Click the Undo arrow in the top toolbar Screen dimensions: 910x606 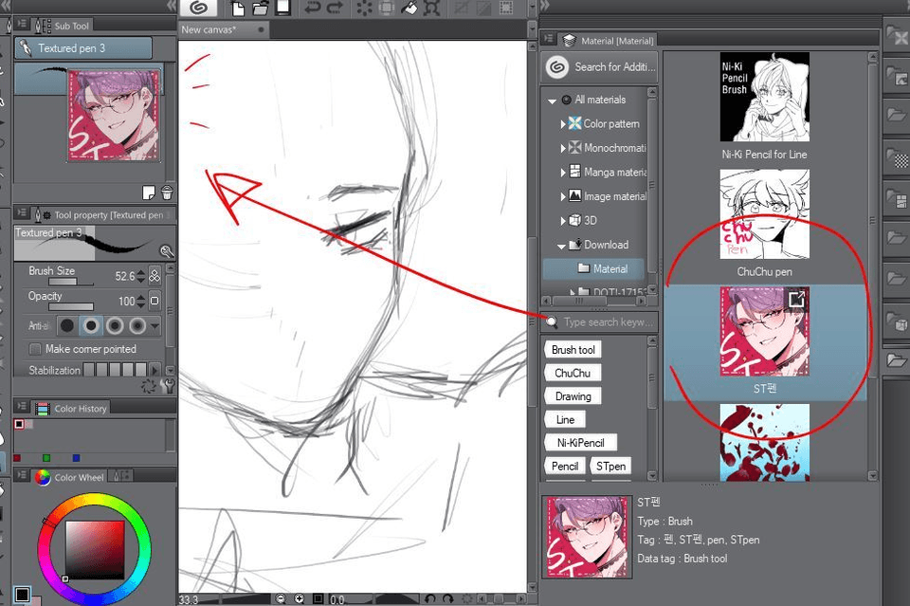click(312, 9)
